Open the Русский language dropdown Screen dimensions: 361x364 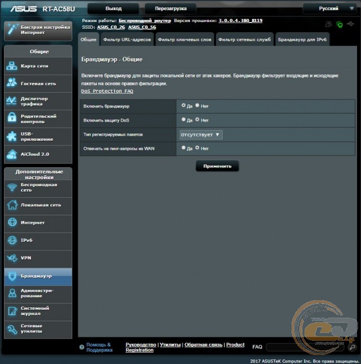pyautogui.click(x=330, y=8)
